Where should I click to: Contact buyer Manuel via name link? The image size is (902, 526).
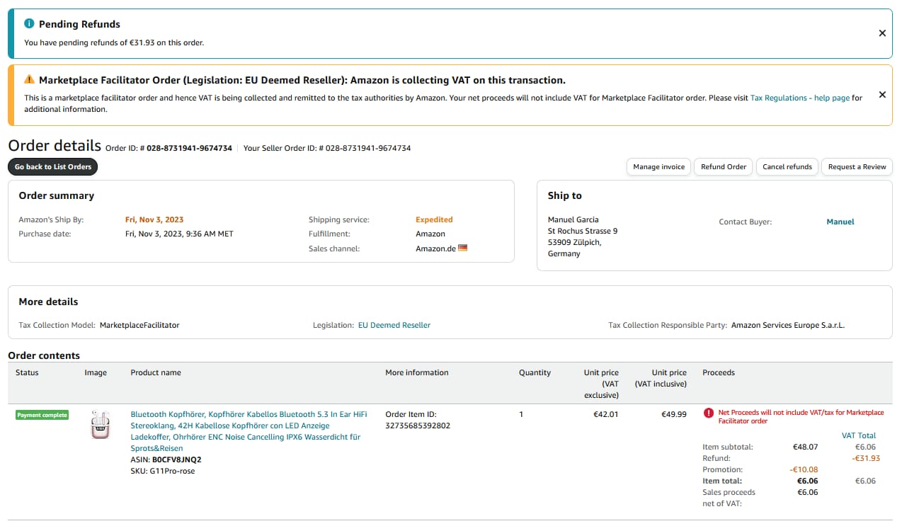click(x=840, y=222)
